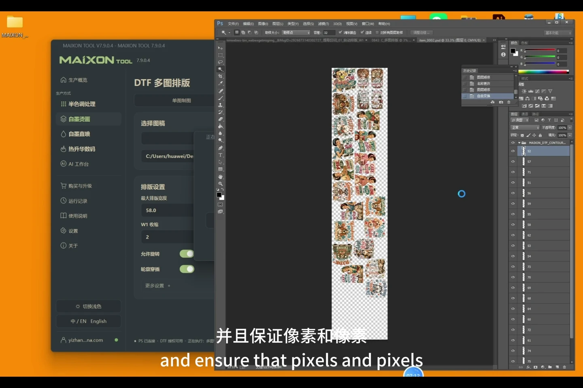Select the Horizontal Type tool

220,155
